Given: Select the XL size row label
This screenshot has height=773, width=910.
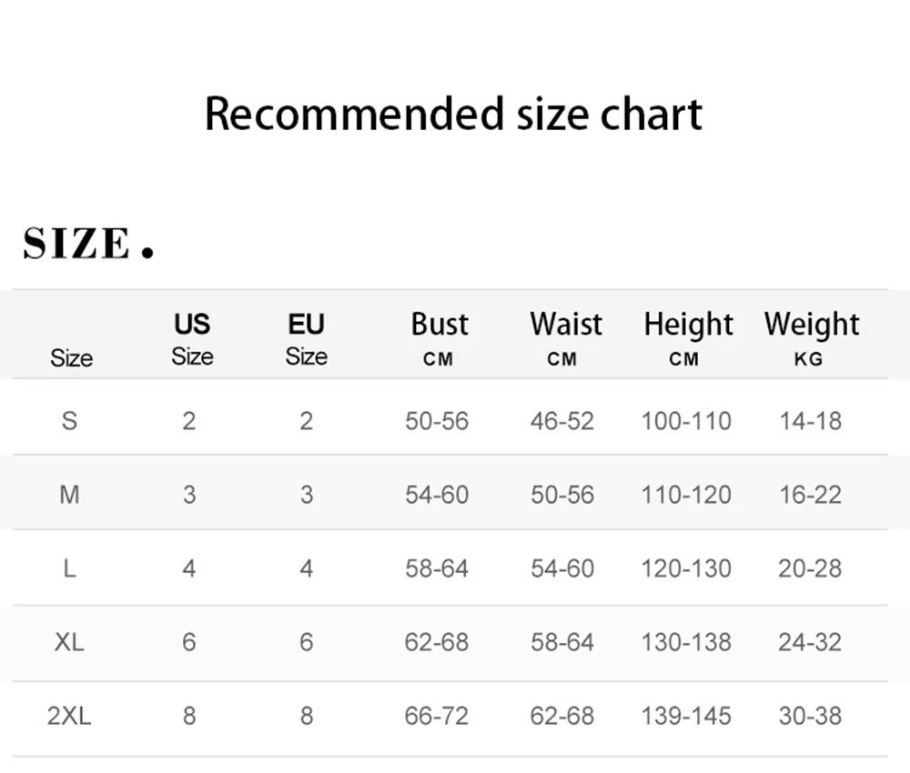Looking at the screenshot, I should click(x=69, y=642).
